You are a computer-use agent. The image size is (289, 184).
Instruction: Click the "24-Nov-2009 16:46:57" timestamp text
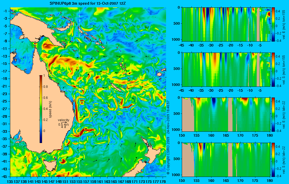(x=168, y=117)
